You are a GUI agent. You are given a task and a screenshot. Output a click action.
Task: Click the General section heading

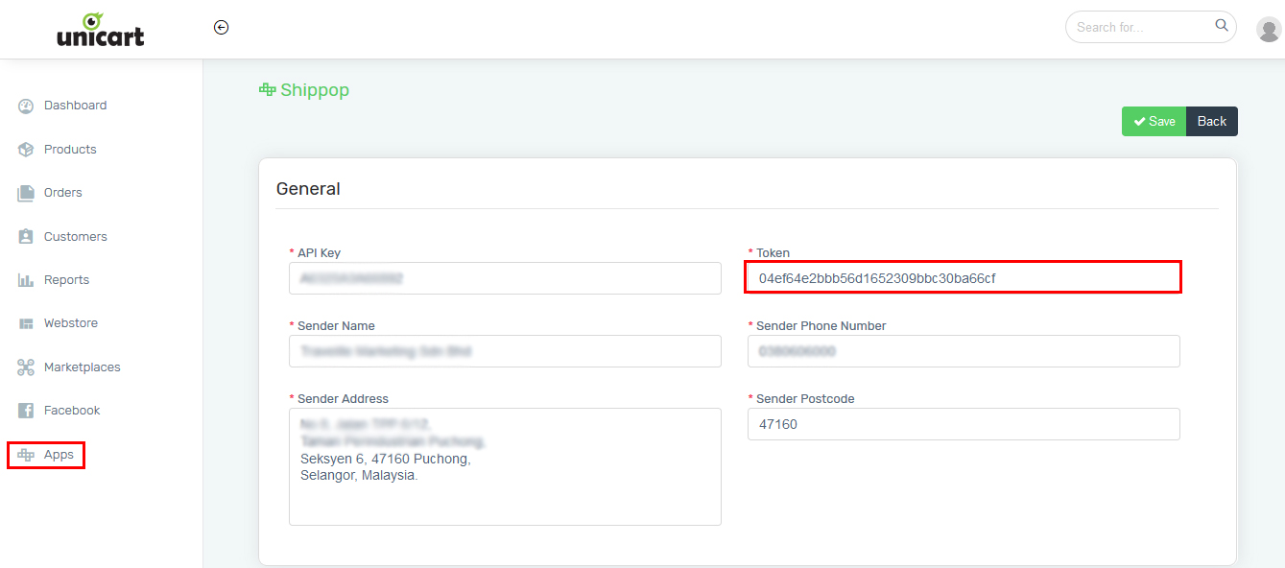[x=308, y=189]
